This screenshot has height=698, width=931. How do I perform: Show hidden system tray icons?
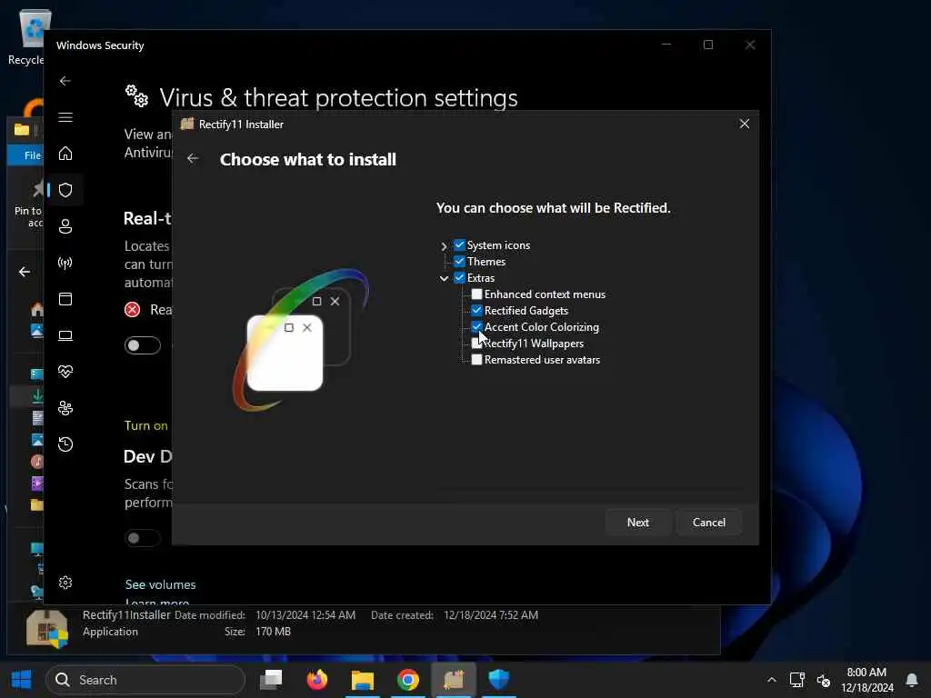pos(771,680)
